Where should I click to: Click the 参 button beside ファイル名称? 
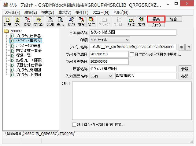tap(182, 47)
